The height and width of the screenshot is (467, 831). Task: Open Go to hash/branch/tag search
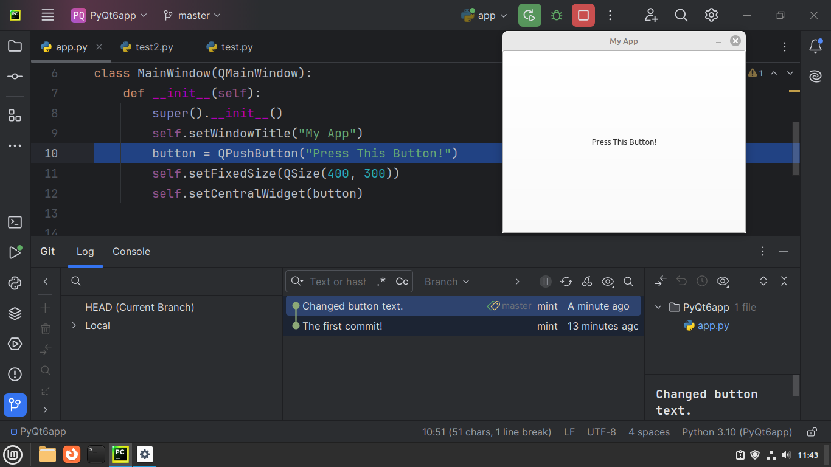point(628,282)
